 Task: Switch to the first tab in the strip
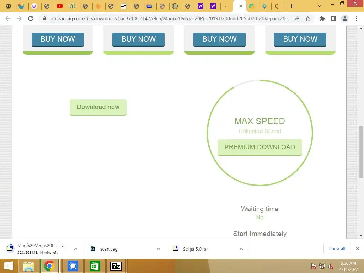pos(9,6)
